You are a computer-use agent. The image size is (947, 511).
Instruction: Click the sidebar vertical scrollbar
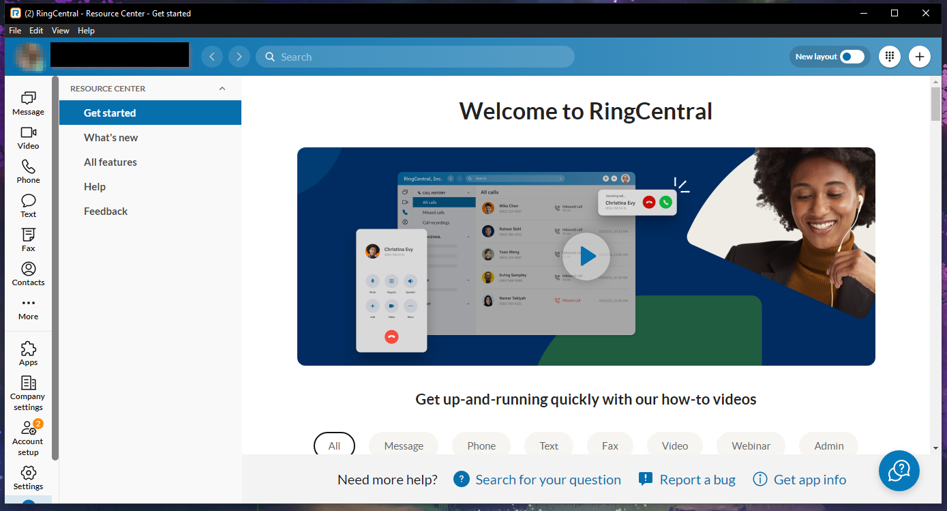tap(55, 267)
